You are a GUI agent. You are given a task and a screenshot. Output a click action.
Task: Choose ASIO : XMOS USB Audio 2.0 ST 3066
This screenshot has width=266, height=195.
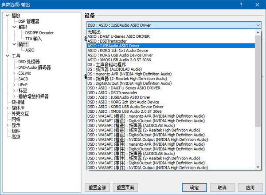[171, 60]
